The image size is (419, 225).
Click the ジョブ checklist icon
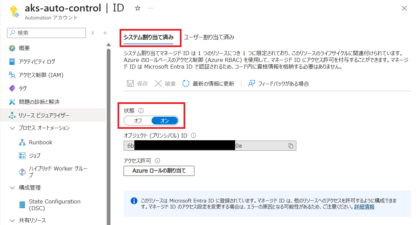(22, 156)
